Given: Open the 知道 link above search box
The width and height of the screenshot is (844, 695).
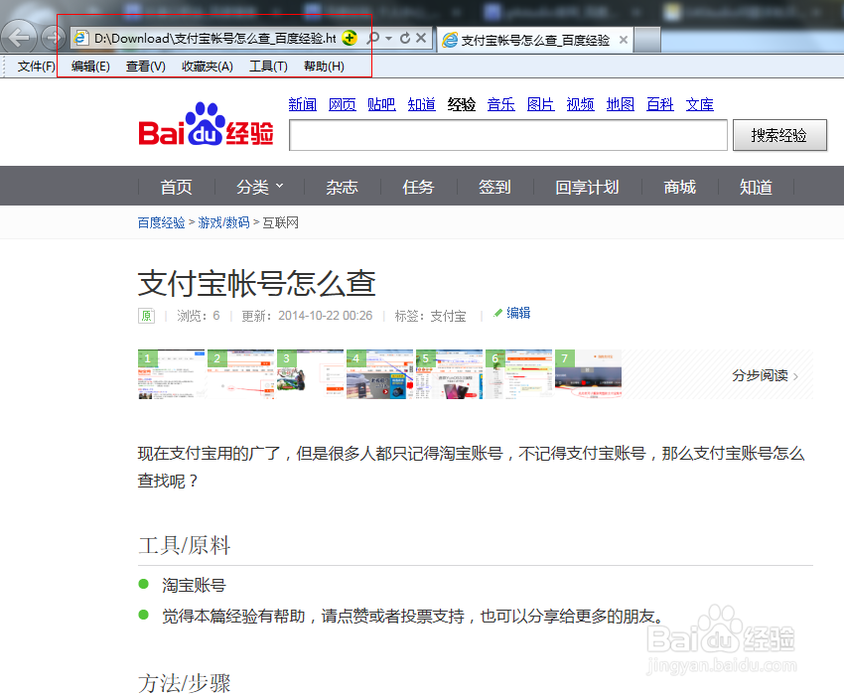Looking at the screenshot, I should (421, 104).
